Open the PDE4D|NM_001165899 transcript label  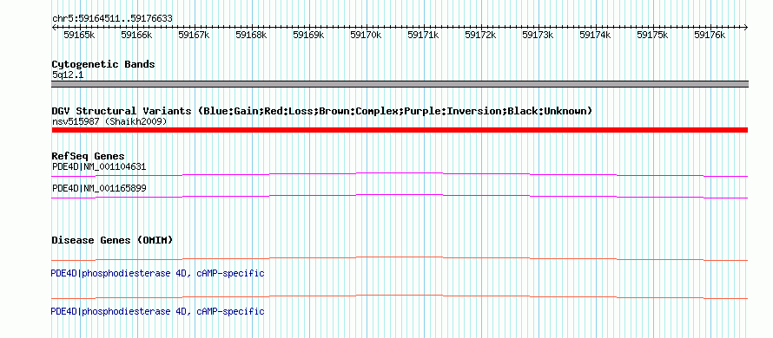click(99, 188)
